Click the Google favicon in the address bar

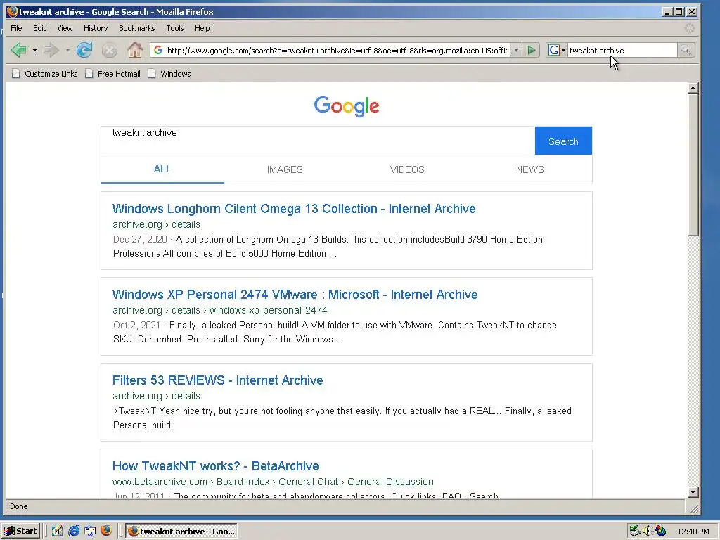tap(158, 50)
